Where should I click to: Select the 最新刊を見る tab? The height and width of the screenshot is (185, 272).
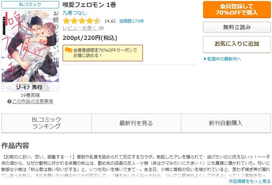[x=136, y=123]
